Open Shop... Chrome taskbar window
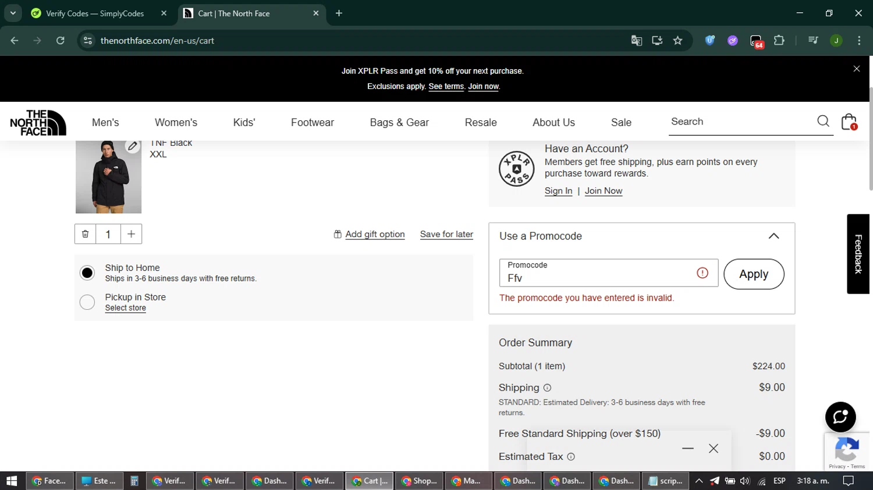Image resolution: width=873 pixels, height=490 pixels. coord(419,481)
